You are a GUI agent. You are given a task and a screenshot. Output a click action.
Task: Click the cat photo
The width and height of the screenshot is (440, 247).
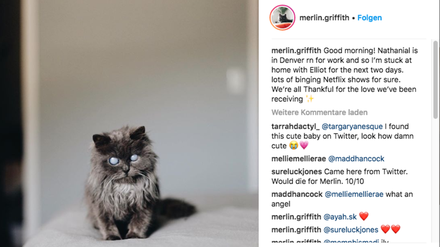tap(129, 123)
